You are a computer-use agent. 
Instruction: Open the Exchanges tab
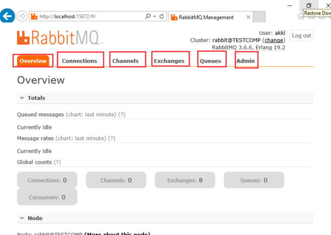click(x=169, y=61)
